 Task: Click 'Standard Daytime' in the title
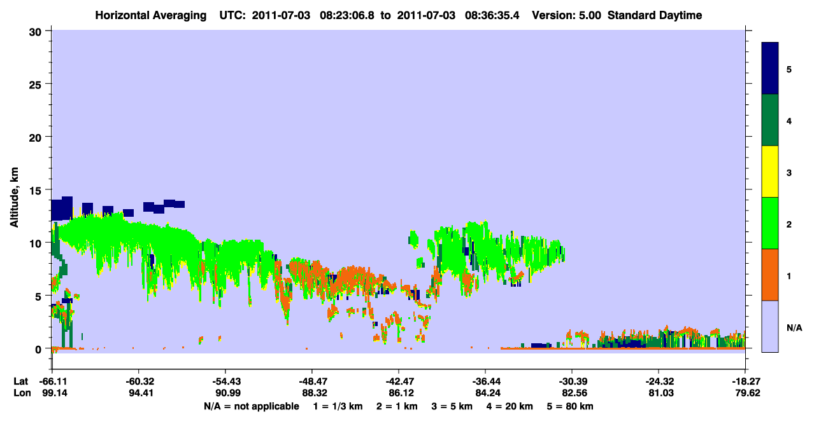654,15
